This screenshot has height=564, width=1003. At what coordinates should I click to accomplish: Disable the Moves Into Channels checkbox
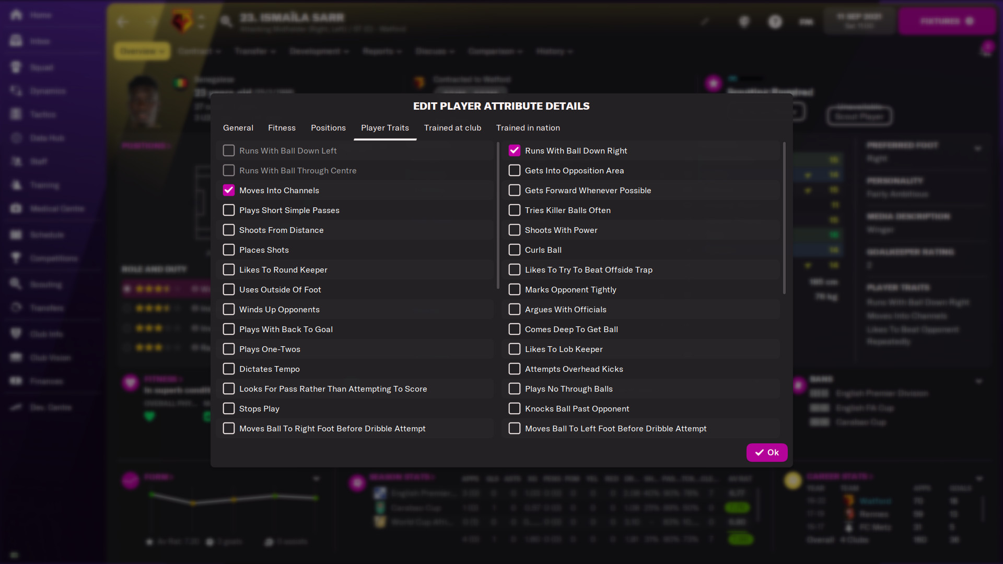228,190
